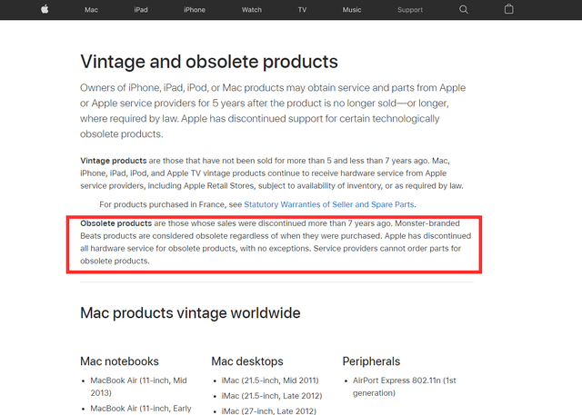Navigate to Music in the top bar

point(351,10)
